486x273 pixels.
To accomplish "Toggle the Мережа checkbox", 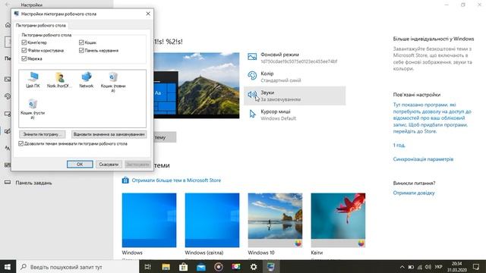I will tap(24, 58).
